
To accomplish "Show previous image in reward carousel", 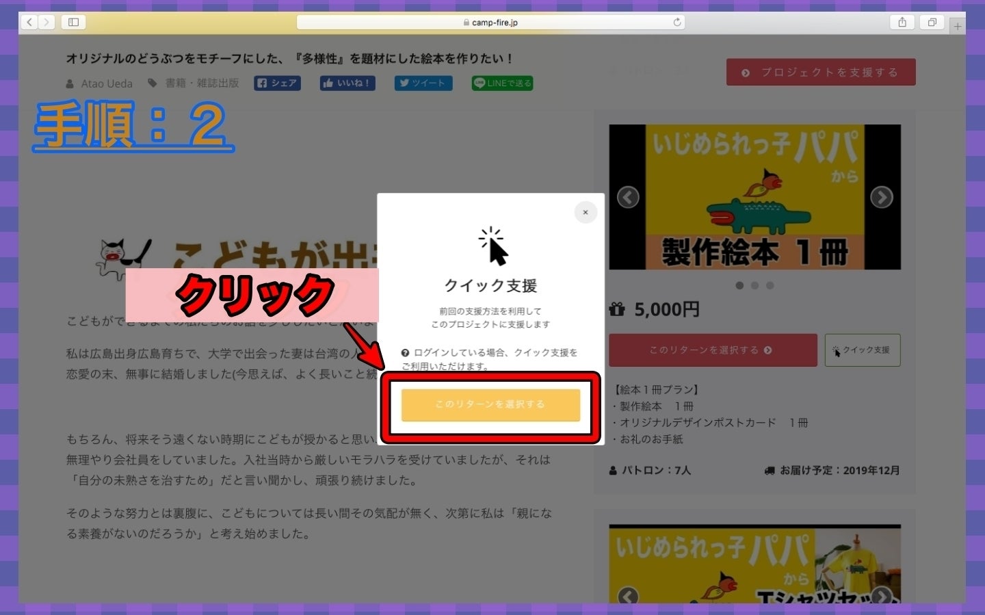I will (628, 198).
